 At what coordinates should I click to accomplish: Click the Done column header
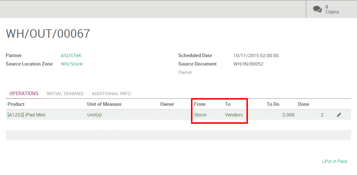click(x=303, y=104)
